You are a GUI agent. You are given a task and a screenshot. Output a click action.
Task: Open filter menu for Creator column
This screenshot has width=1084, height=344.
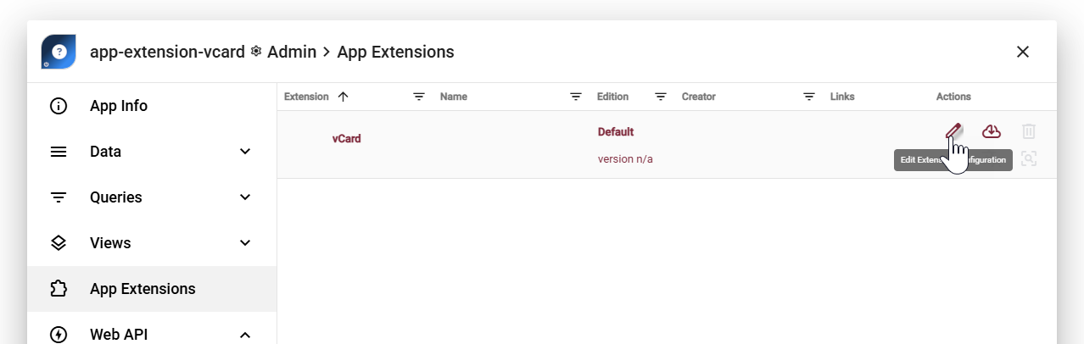tap(809, 97)
